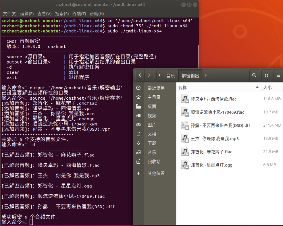
Task: Open terminal 搜索(S) menu
Action: pos(62,14)
